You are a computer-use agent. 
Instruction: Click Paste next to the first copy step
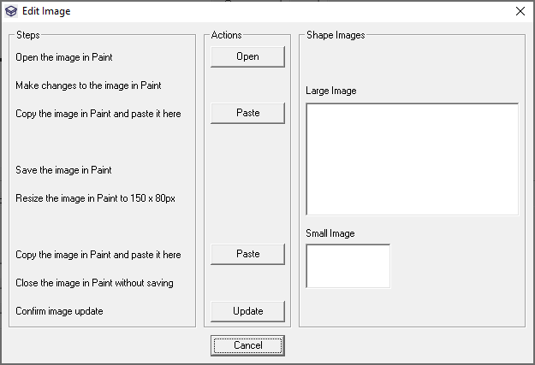click(247, 113)
